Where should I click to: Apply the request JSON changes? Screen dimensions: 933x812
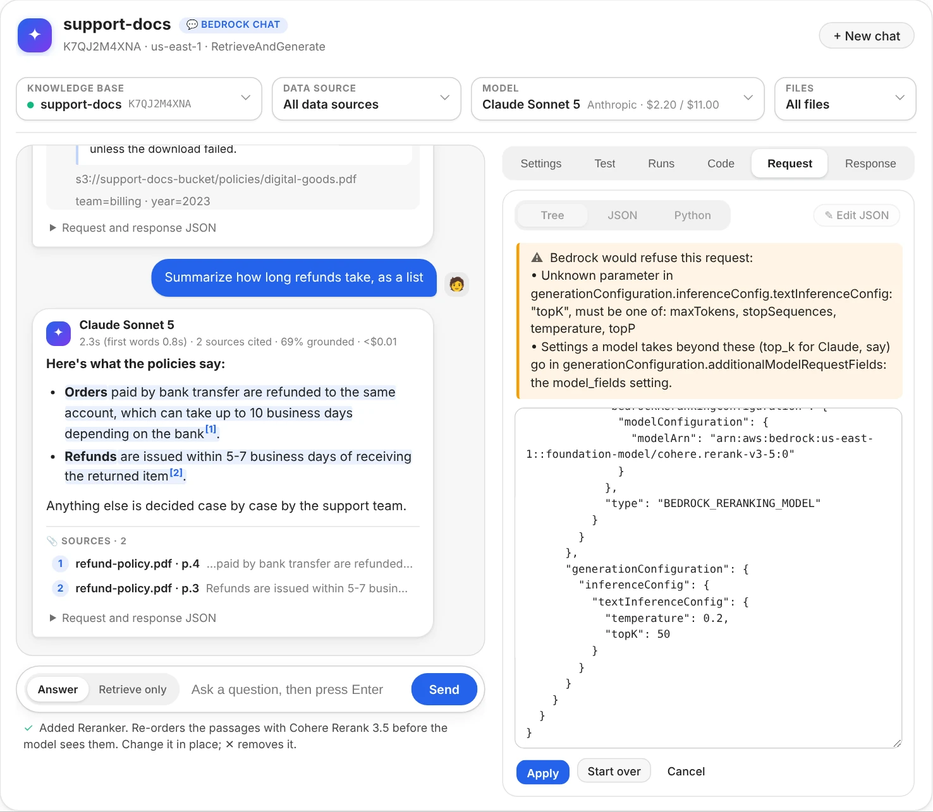click(543, 773)
